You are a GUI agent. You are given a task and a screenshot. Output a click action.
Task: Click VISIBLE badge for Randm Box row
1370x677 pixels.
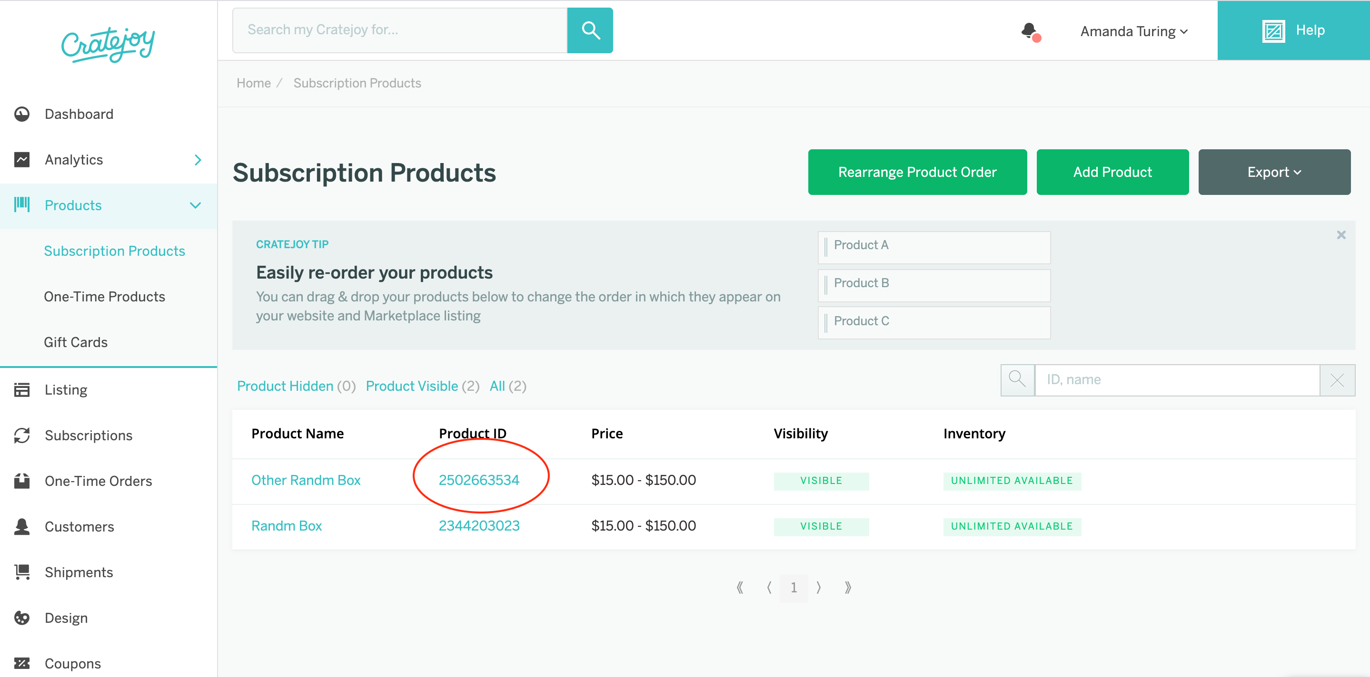click(821, 526)
